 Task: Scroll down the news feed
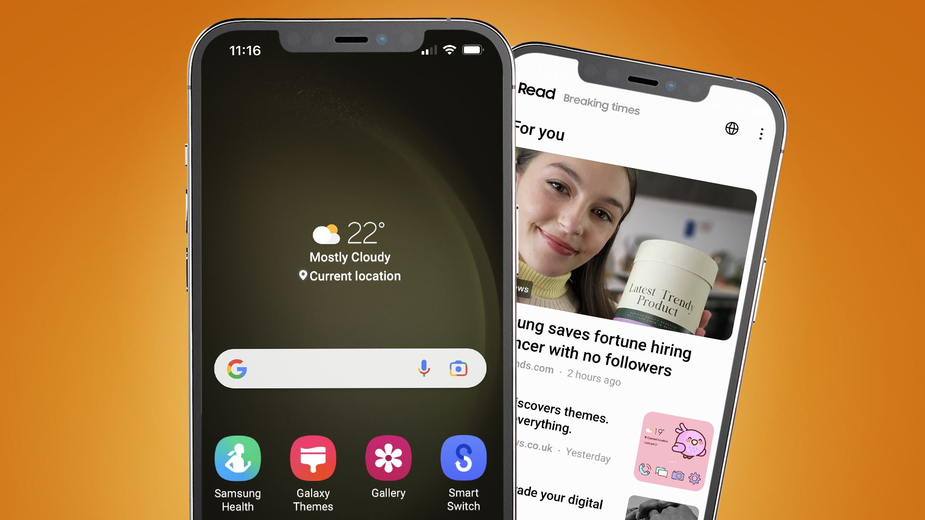(x=635, y=317)
